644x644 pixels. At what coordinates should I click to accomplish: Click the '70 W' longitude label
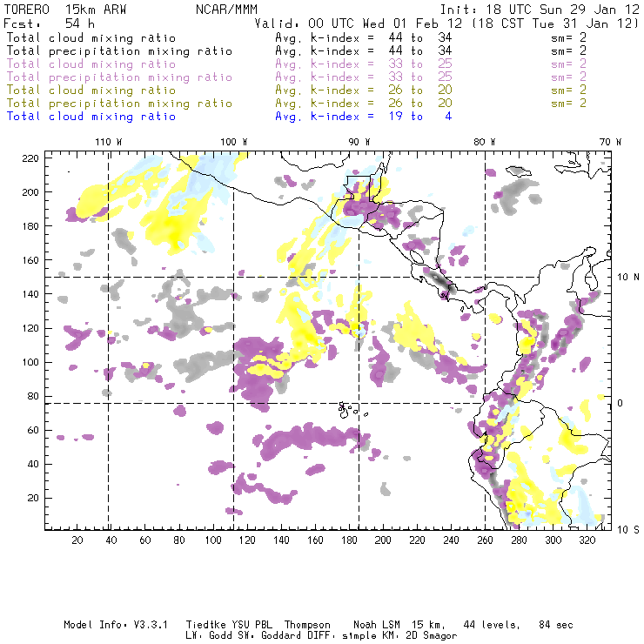[x=610, y=143]
